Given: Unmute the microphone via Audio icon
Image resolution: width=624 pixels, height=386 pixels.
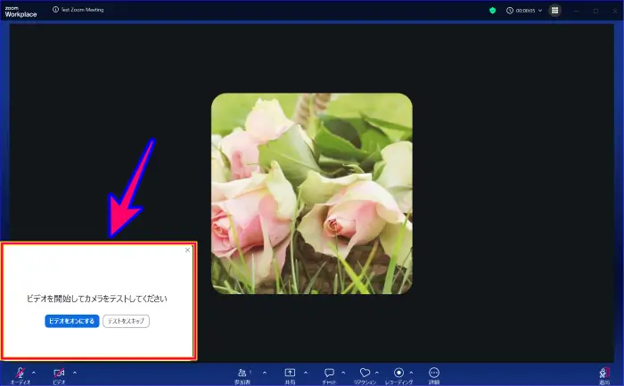Looking at the screenshot, I should pos(20,373).
